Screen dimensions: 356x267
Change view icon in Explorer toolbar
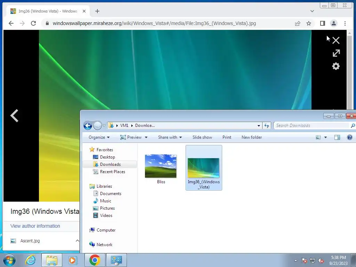point(318,137)
